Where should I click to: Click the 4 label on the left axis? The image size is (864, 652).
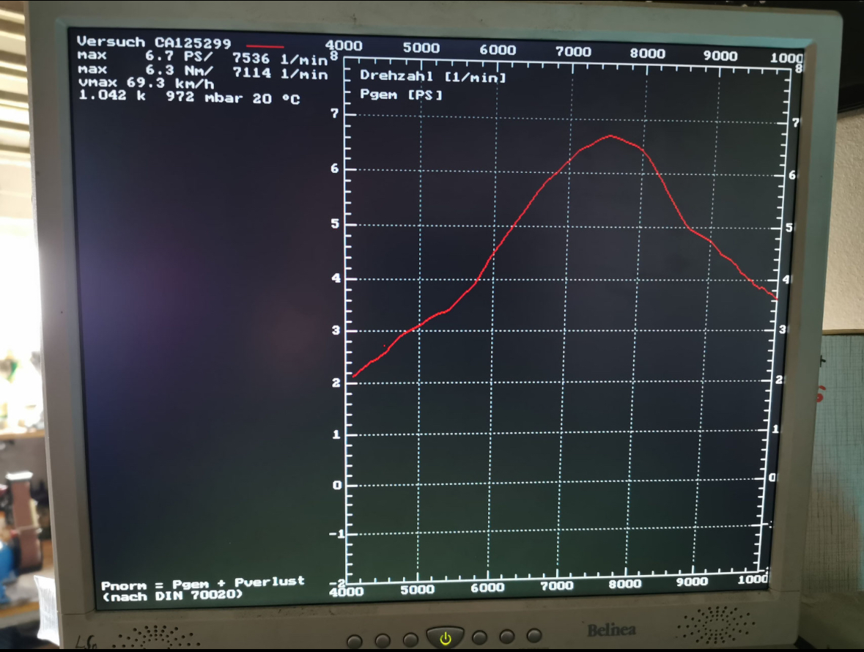click(336, 278)
